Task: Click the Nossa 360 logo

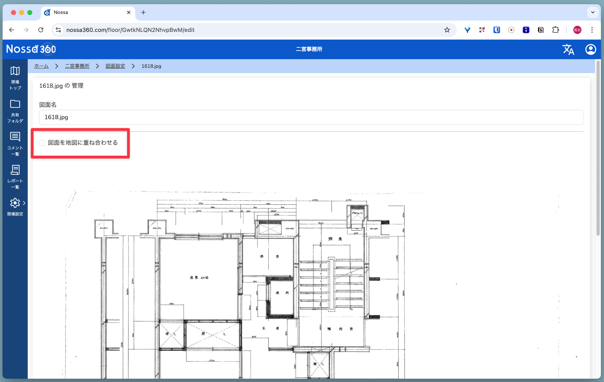Action: tap(31, 49)
